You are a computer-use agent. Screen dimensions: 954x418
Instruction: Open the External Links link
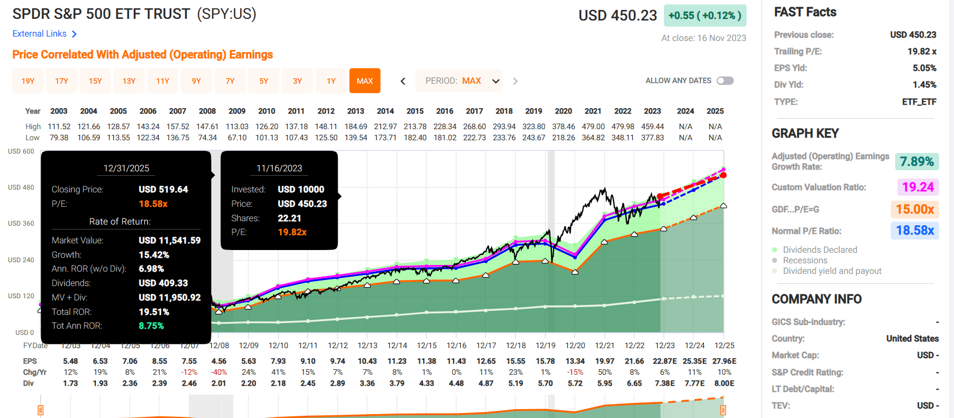pos(39,34)
